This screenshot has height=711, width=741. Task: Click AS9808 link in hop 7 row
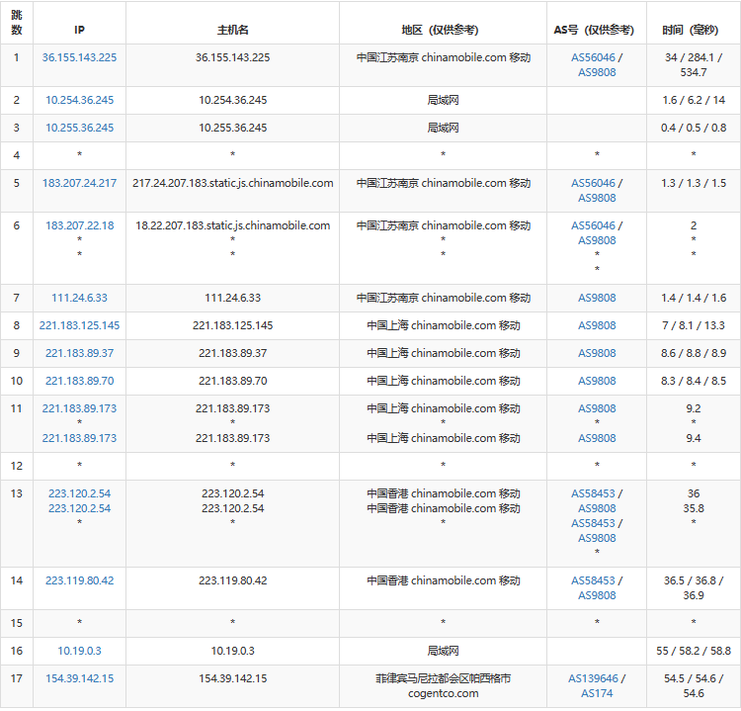pyautogui.click(x=597, y=298)
